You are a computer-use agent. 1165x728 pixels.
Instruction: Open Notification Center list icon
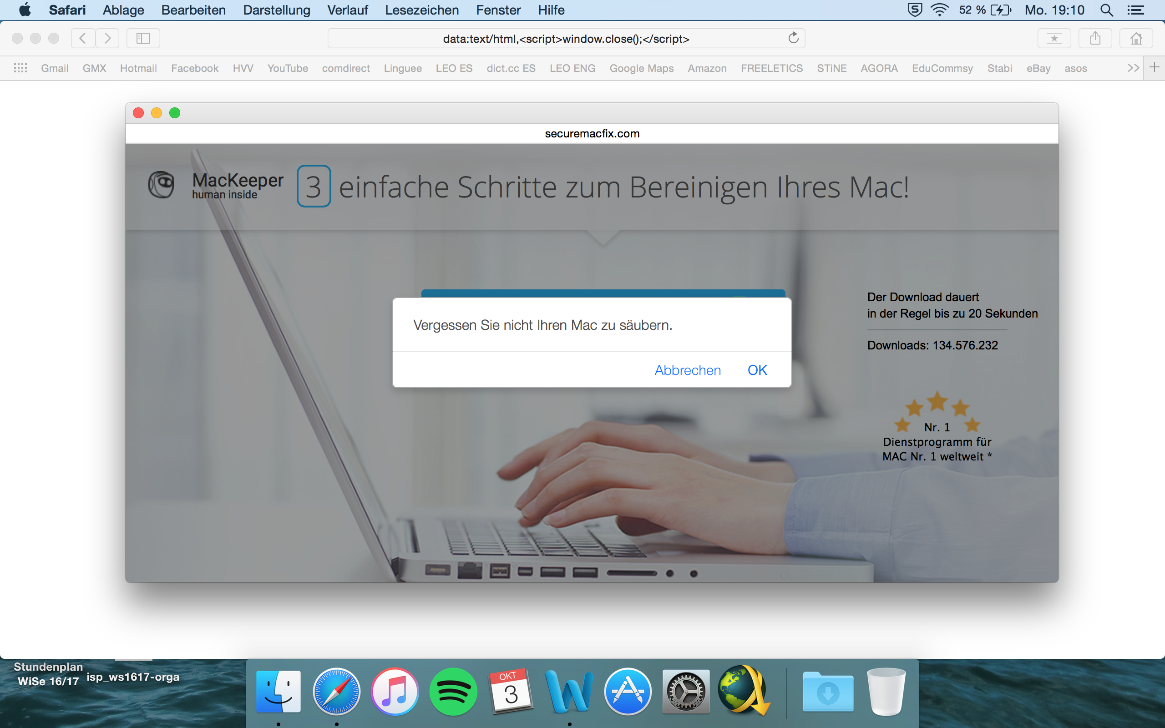coord(1135,10)
